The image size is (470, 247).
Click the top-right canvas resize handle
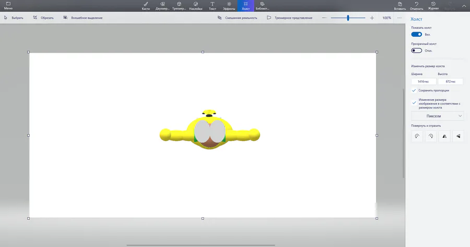pyautogui.click(x=377, y=52)
